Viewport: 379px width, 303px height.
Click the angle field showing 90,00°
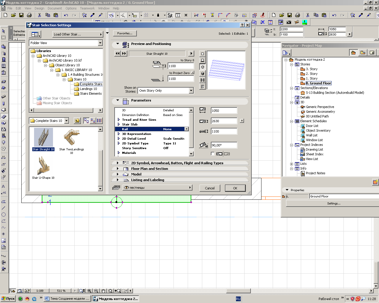coord(224,145)
